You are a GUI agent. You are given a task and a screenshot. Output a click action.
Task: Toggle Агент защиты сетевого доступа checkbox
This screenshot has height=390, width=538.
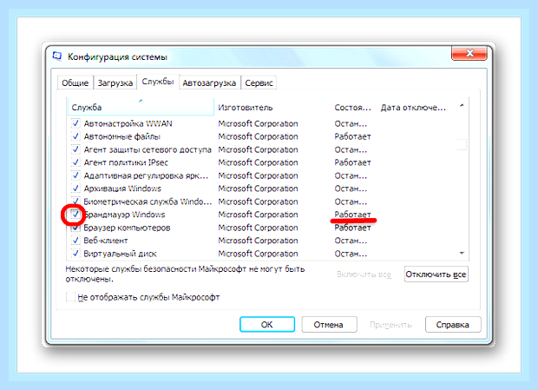tap(75, 149)
